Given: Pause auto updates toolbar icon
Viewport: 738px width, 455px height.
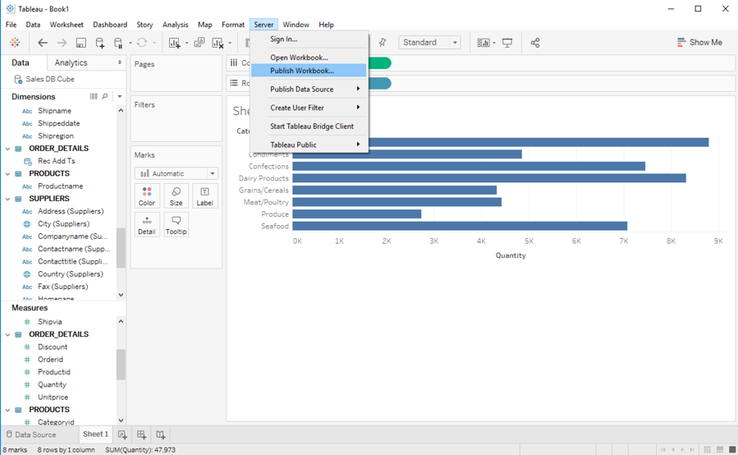Looking at the screenshot, I should (x=118, y=43).
